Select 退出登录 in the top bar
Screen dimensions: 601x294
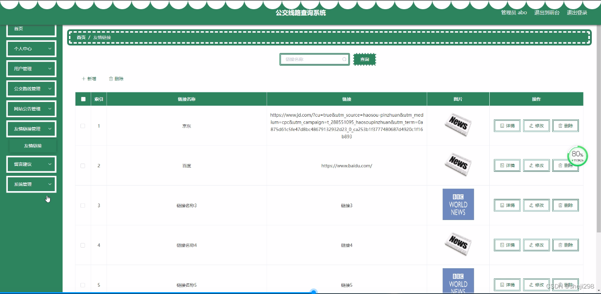[x=577, y=12]
